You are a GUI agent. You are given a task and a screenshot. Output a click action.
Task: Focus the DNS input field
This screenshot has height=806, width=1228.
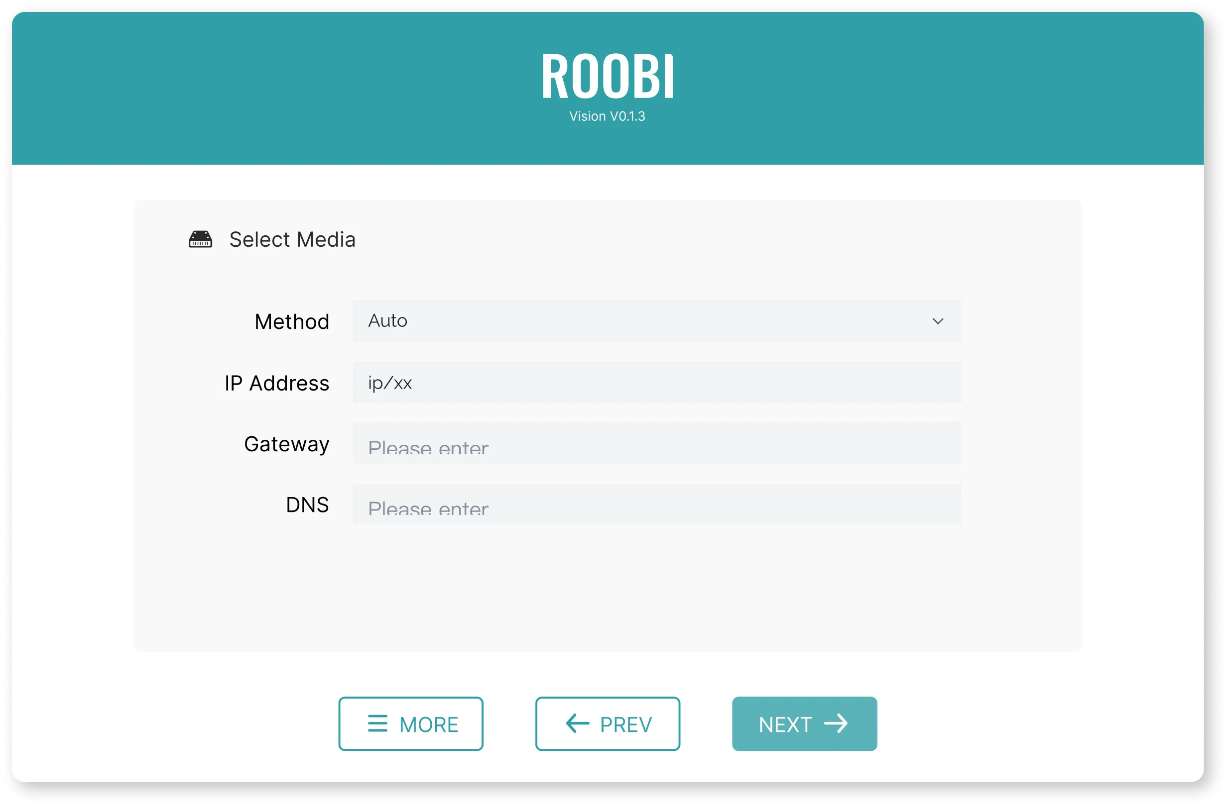(x=656, y=504)
